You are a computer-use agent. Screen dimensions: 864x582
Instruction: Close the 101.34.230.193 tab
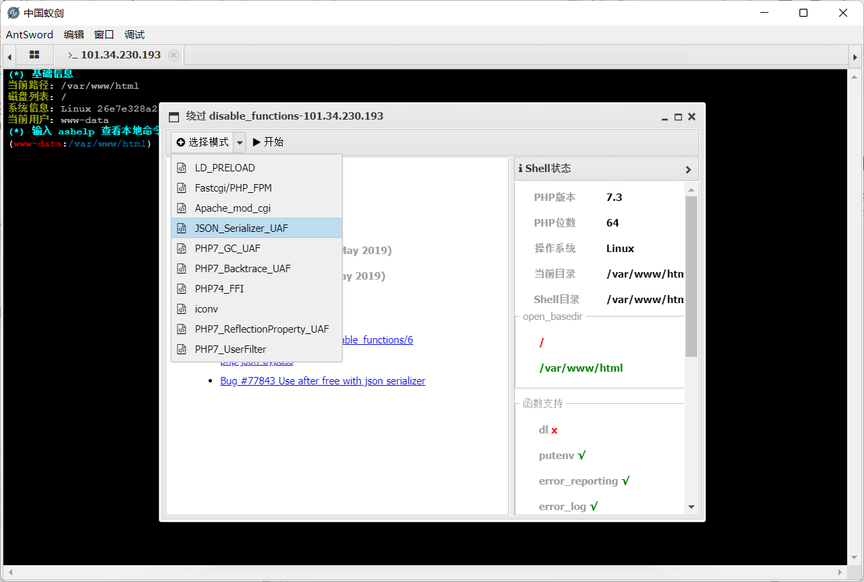(x=174, y=55)
